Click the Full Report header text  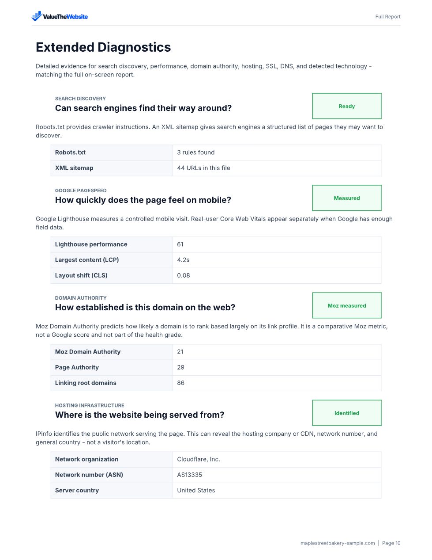(x=388, y=17)
